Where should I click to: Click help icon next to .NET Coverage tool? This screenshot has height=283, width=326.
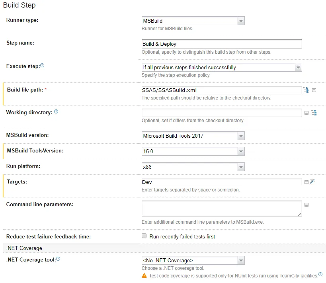[58, 259]
